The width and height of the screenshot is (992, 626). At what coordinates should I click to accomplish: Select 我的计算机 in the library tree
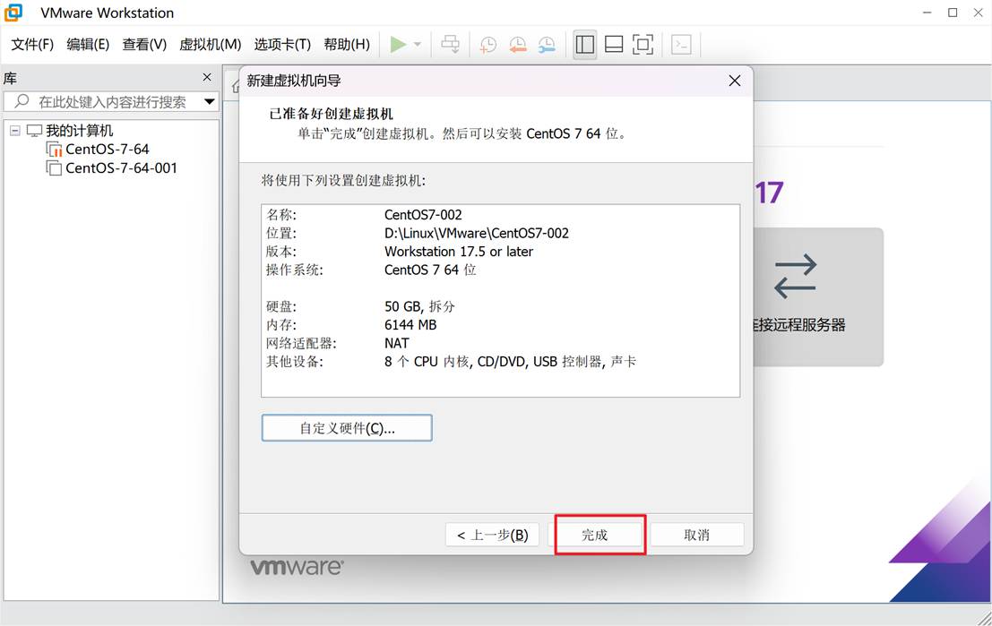(79, 131)
